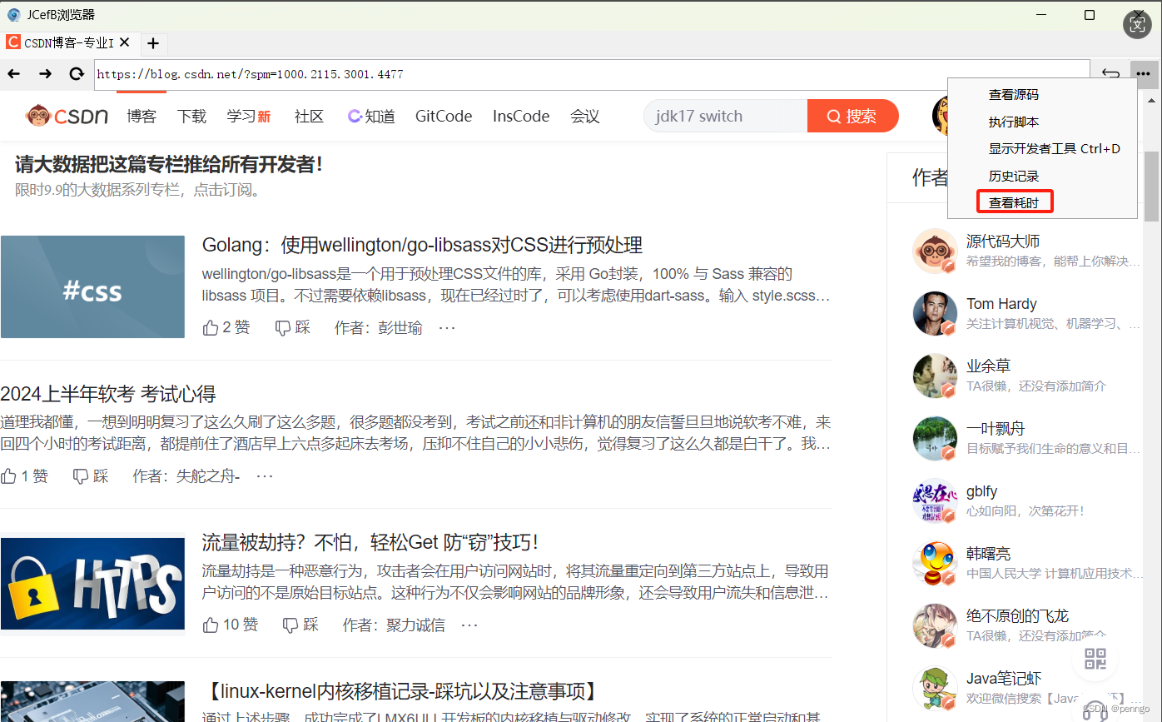Open 请大数据把这篇专栏推给所有开发者 headline
The height and width of the screenshot is (722, 1162).
(x=169, y=164)
